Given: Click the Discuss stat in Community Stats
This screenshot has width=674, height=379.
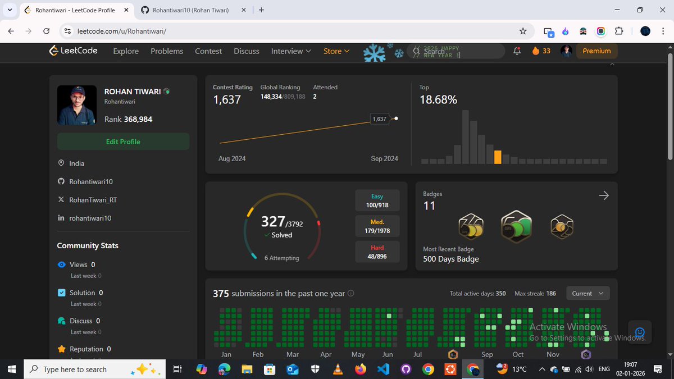Looking at the screenshot, I should pos(79,321).
